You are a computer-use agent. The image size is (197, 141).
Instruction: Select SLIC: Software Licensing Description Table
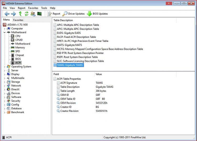coord(80,61)
